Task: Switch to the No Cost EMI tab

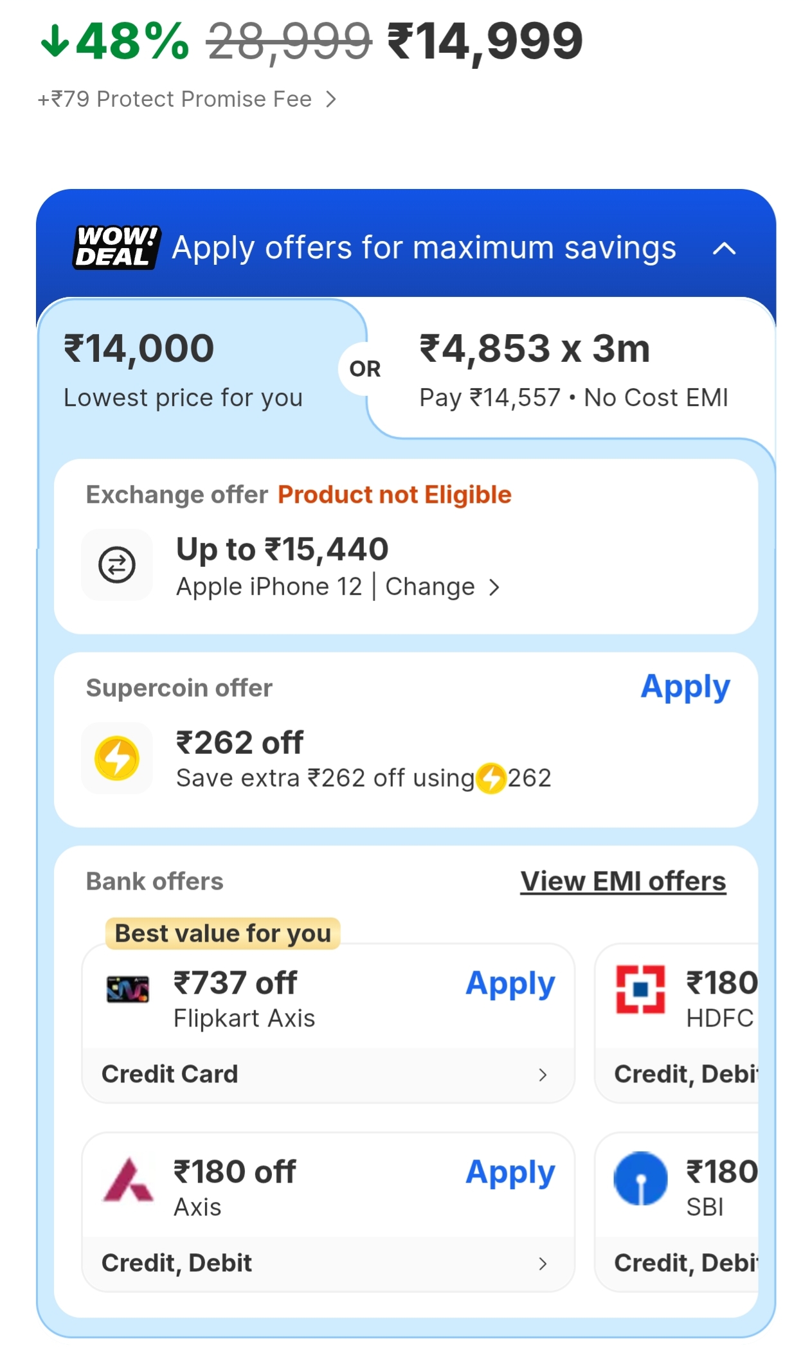Action: (572, 370)
